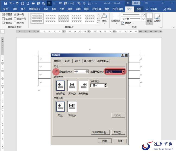Choose Around (环绕) text wrapping
The image size is (176, 151).
point(72,107)
